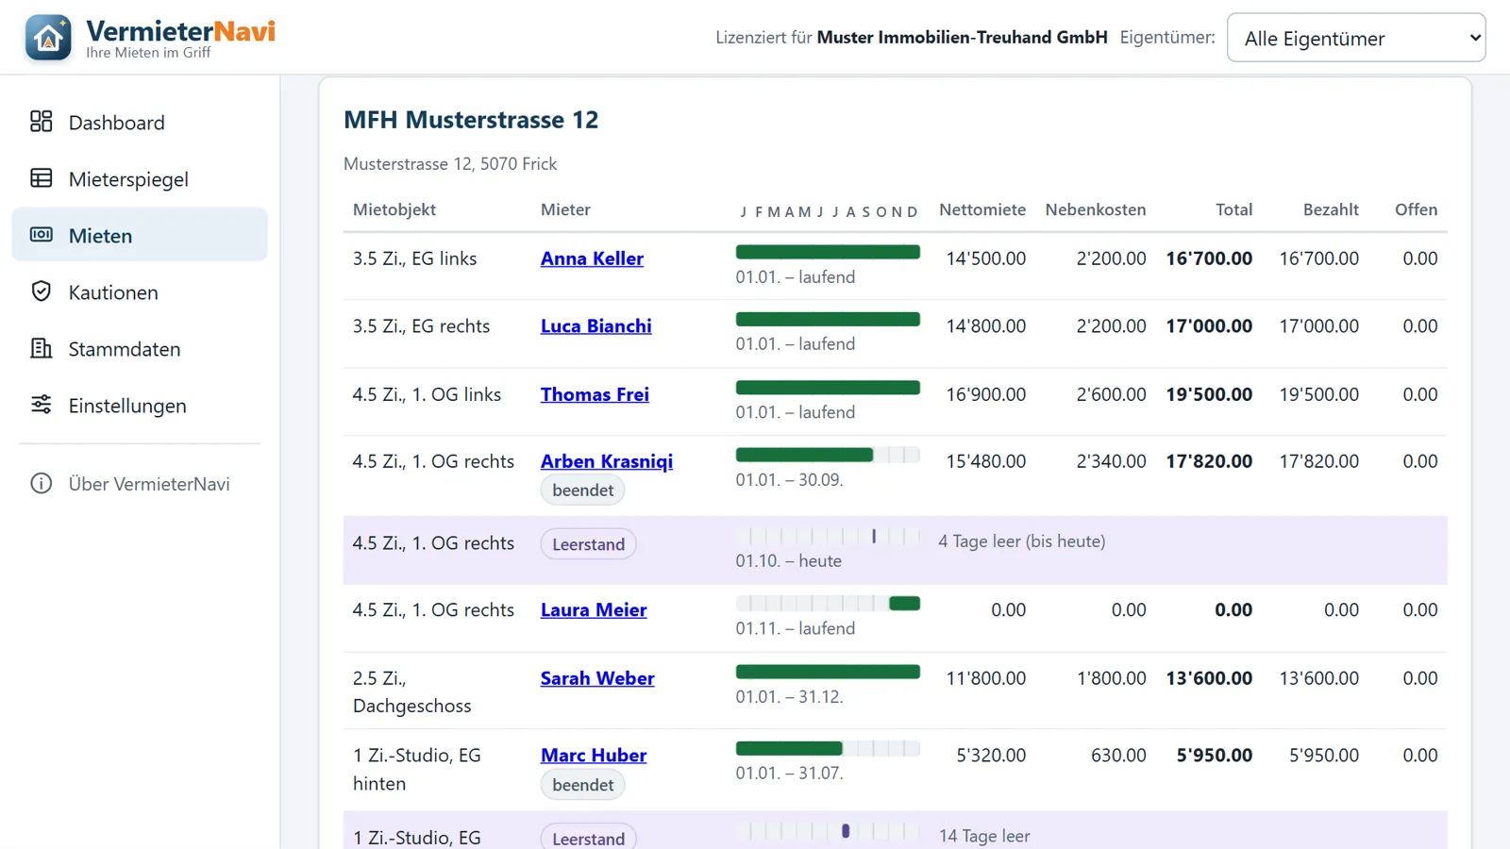Click Leerstand badge for 4.5 Zi. 1. OG rechts
The height and width of the screenshot is (849, 1510).
[x=588, y=544]
